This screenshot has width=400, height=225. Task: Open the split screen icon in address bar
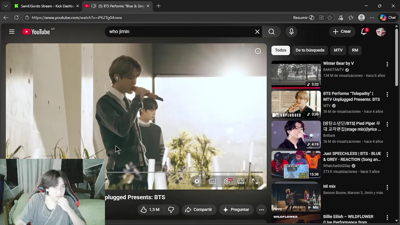pos(321,18)
